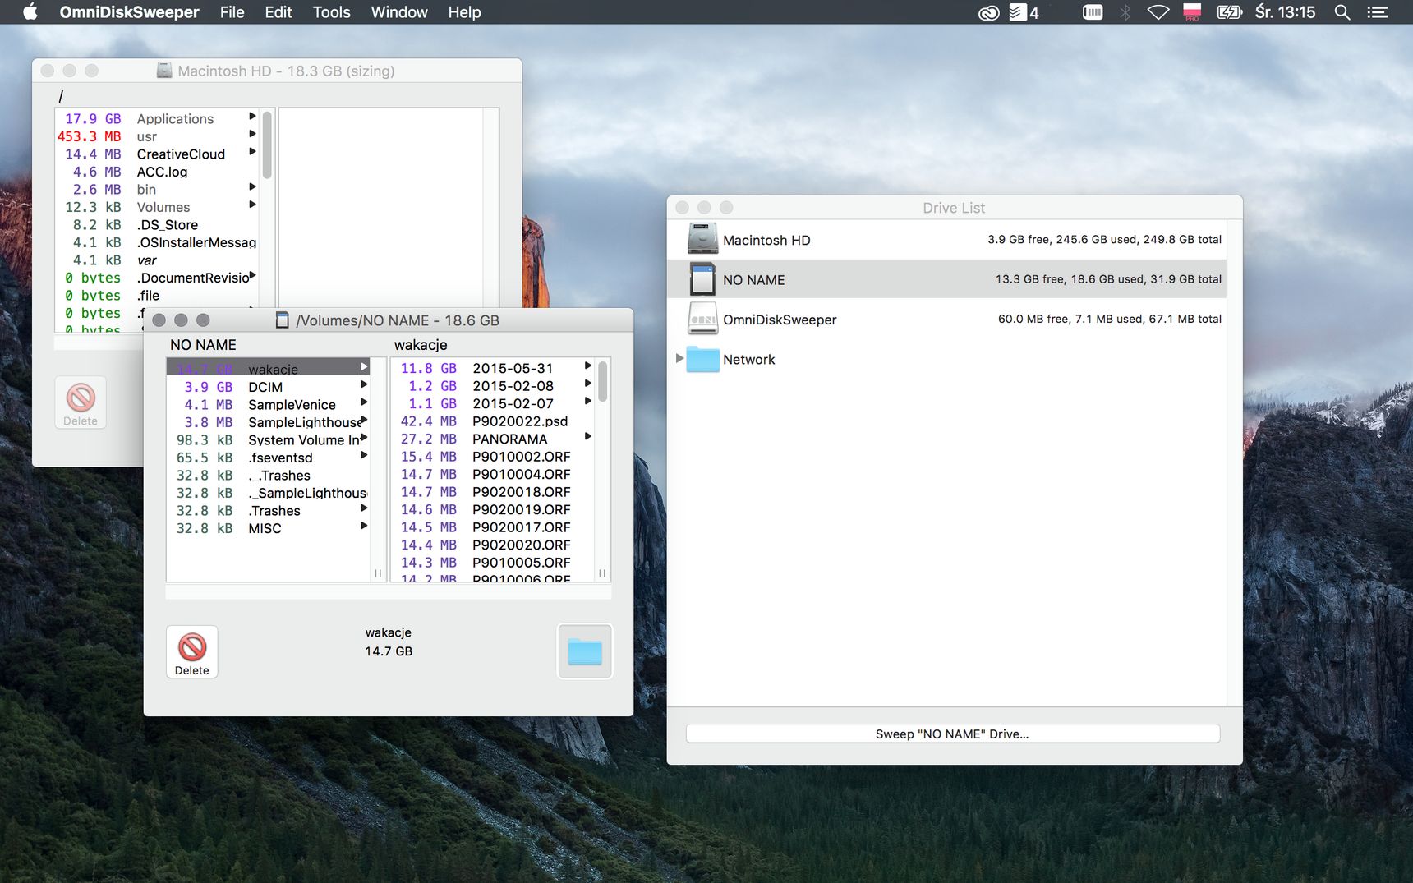Click the Network folder icon
1413x883 pixels.
[702, 359]
